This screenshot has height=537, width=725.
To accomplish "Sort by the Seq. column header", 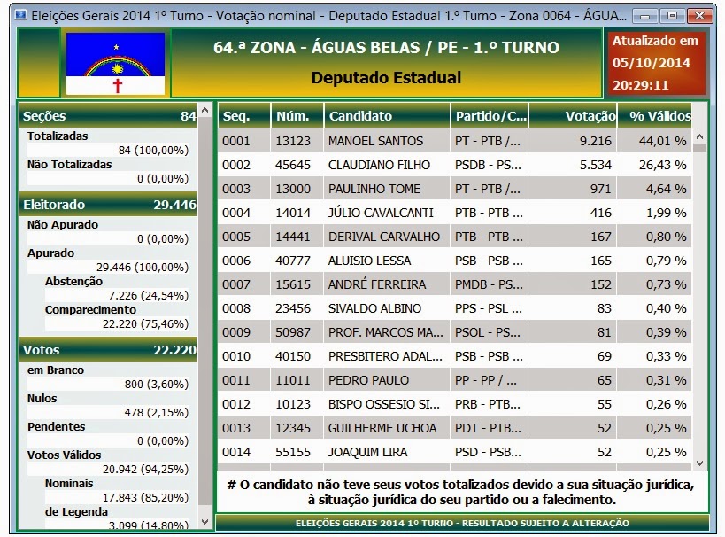I will pyautogui.click(x=243, y=116).
